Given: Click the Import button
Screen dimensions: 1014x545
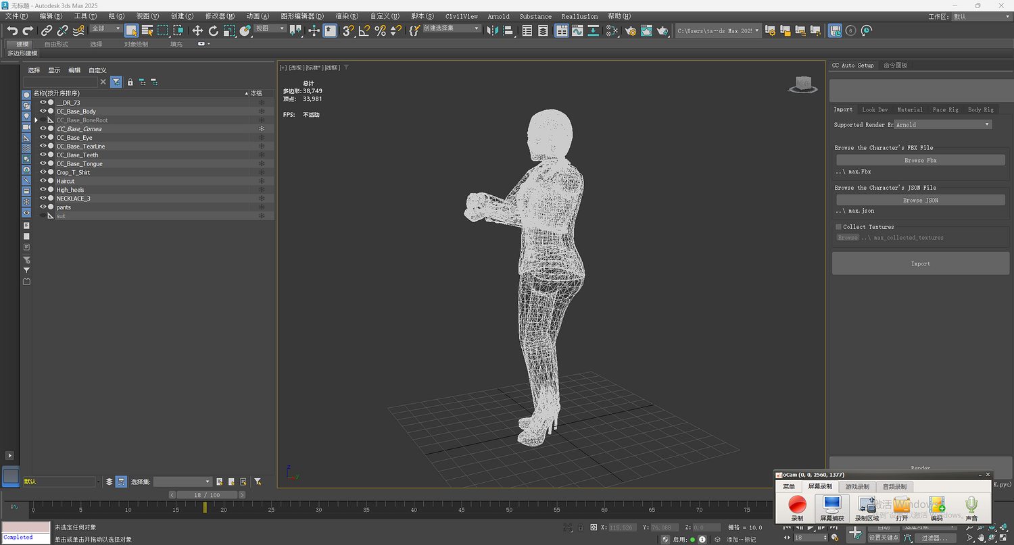Looking at the screenshot, I should pos(920,264).
